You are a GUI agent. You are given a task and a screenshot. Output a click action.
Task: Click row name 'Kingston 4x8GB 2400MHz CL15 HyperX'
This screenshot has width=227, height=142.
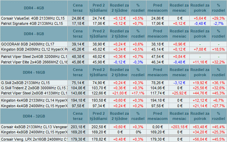[x=34, y=132]
